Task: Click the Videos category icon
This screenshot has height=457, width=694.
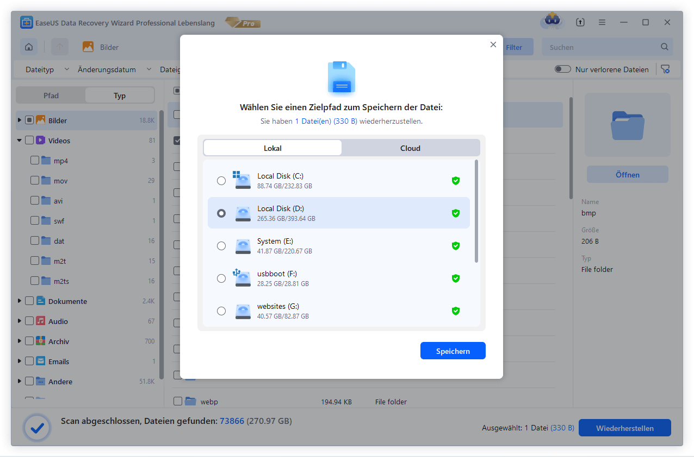Action: point(41,140)
